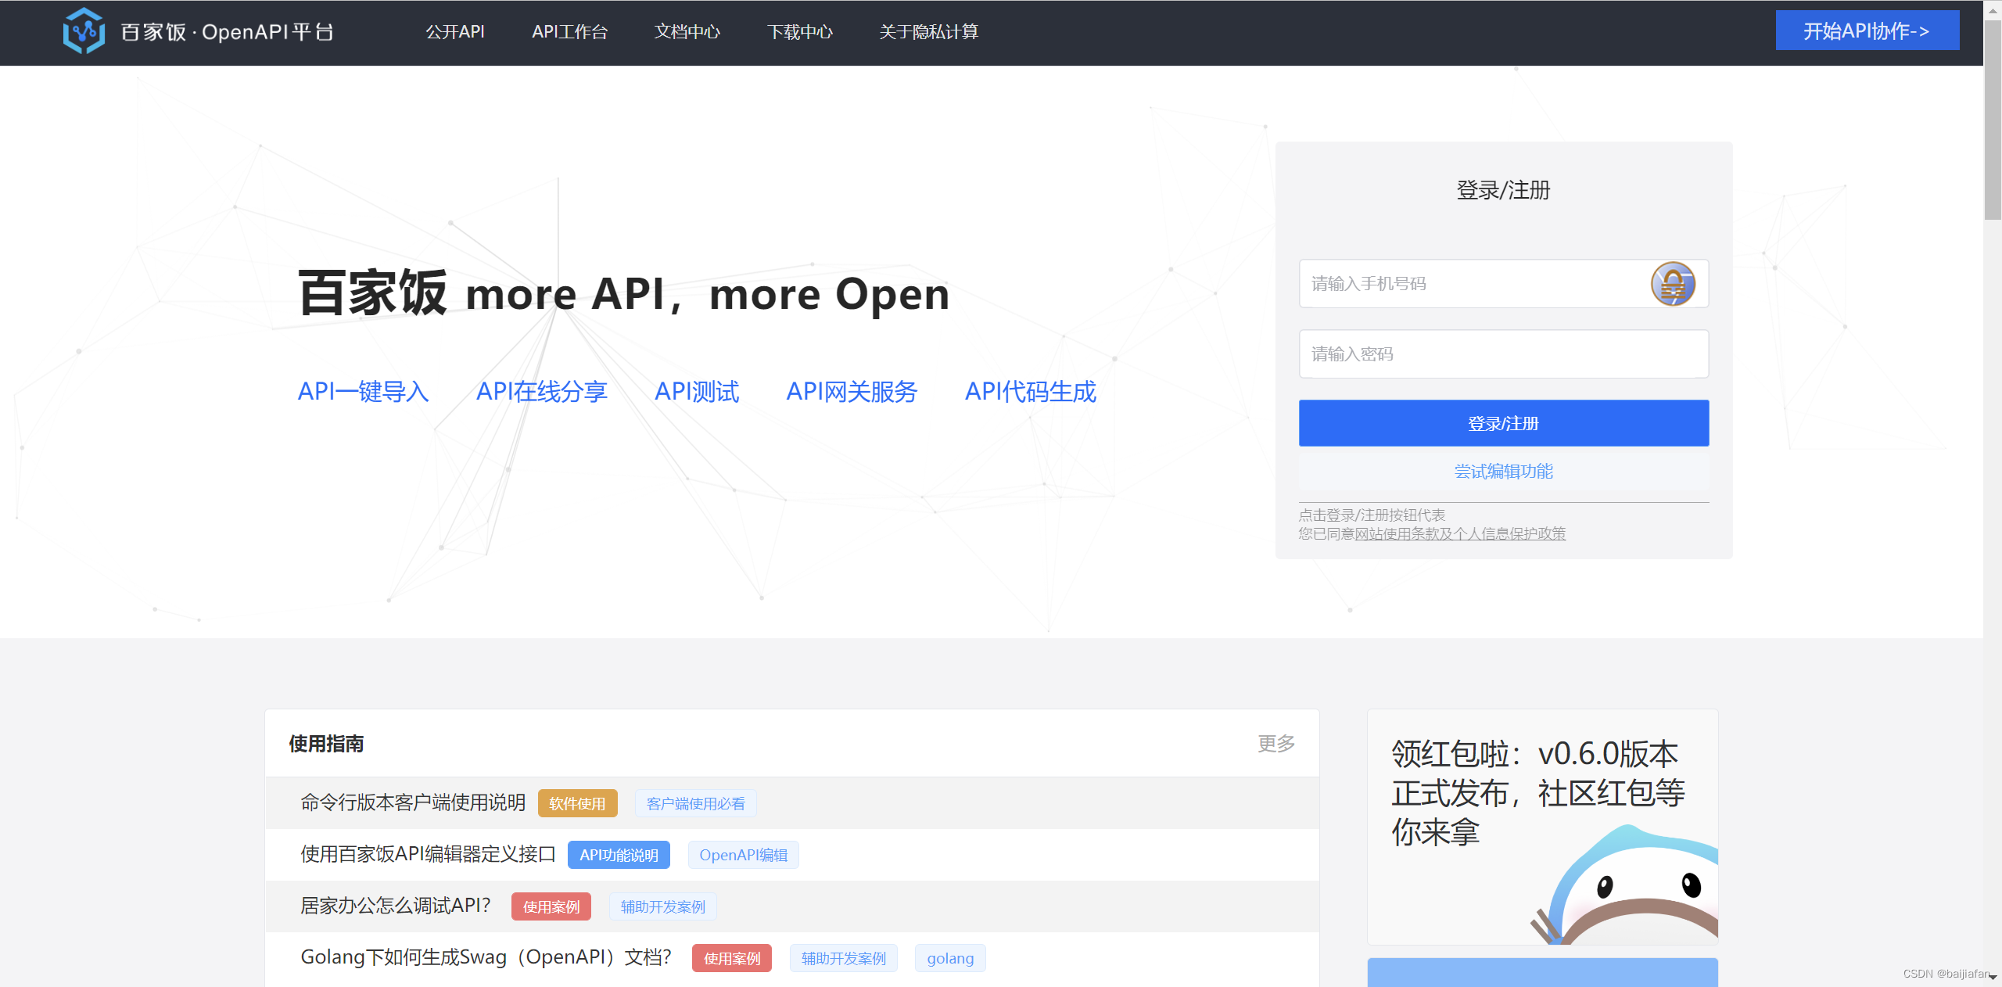Click the API一键导入 feature link
The width and height of the screenshot is (2002, 987).
364,392
